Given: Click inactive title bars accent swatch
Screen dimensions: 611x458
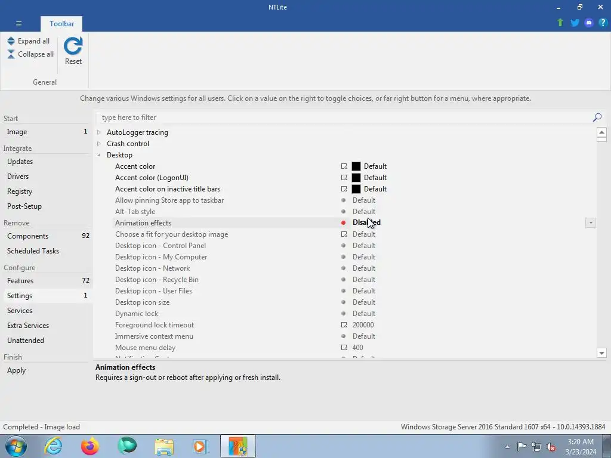Looking at the screenshot, I should (x=356, y=189).
